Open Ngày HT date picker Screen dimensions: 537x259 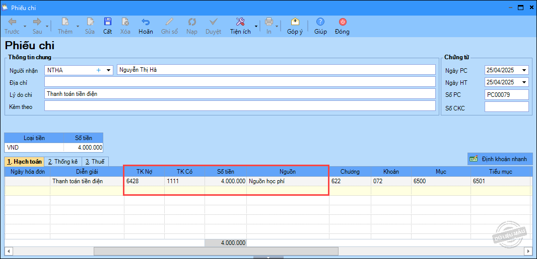pyautogui.click(x=524, y=82)
